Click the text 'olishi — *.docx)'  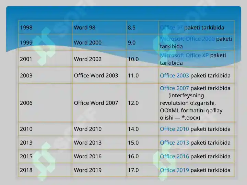pos(180,118)
